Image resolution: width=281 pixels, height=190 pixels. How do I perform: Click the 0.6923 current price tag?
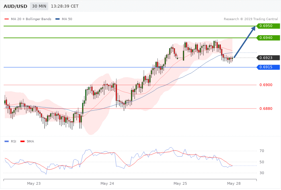point(268,58)
